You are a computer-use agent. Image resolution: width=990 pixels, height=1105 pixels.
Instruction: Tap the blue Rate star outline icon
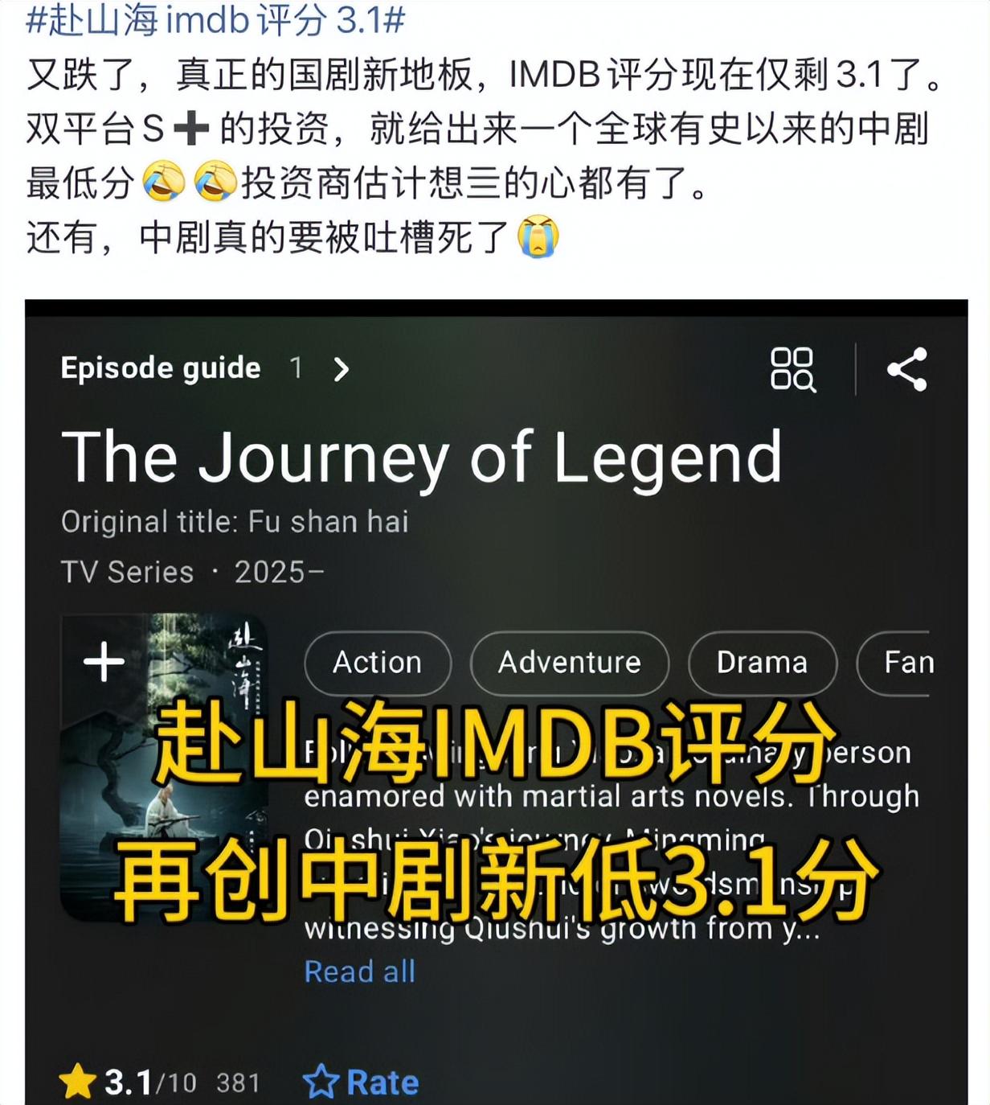click(321, 1082)
